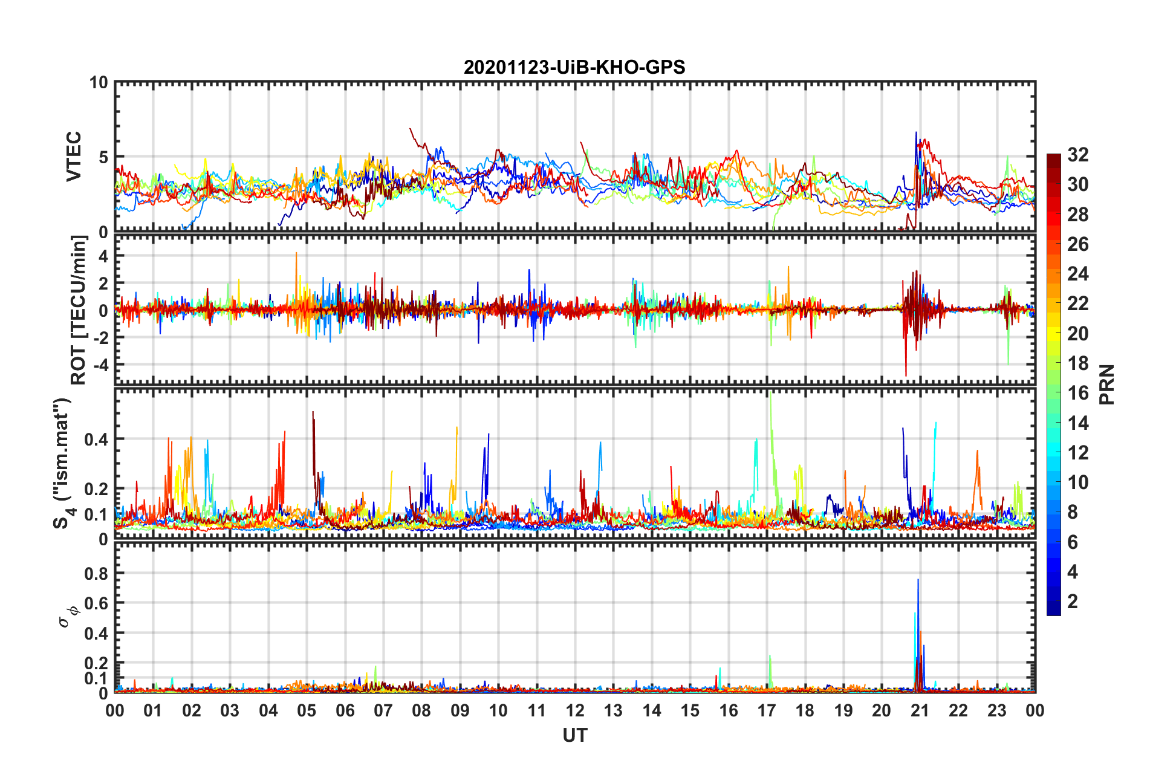
Task: Click the "01" hour tick label
Action: pos(153,710)
